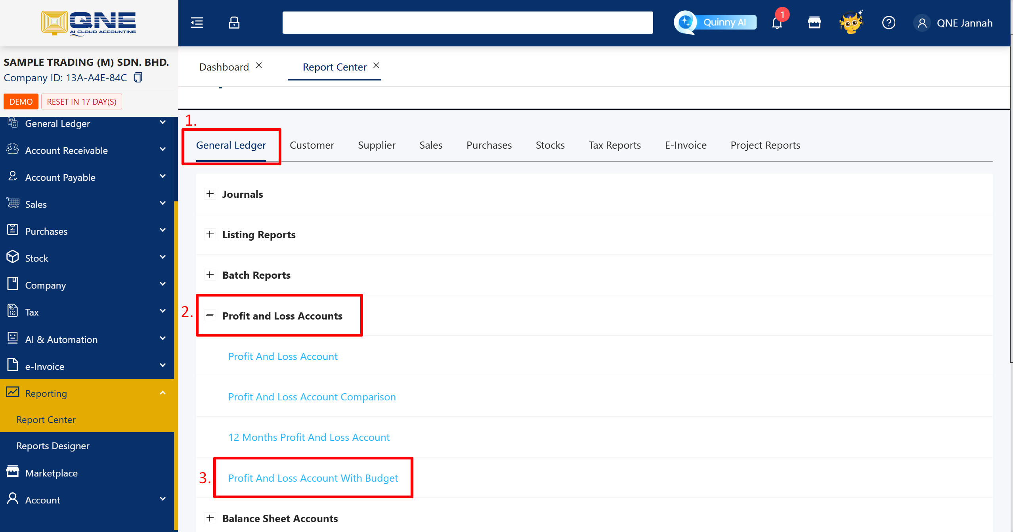1013x532 pixels.
Task: Click the top search input field
Action: click(467, 23)
